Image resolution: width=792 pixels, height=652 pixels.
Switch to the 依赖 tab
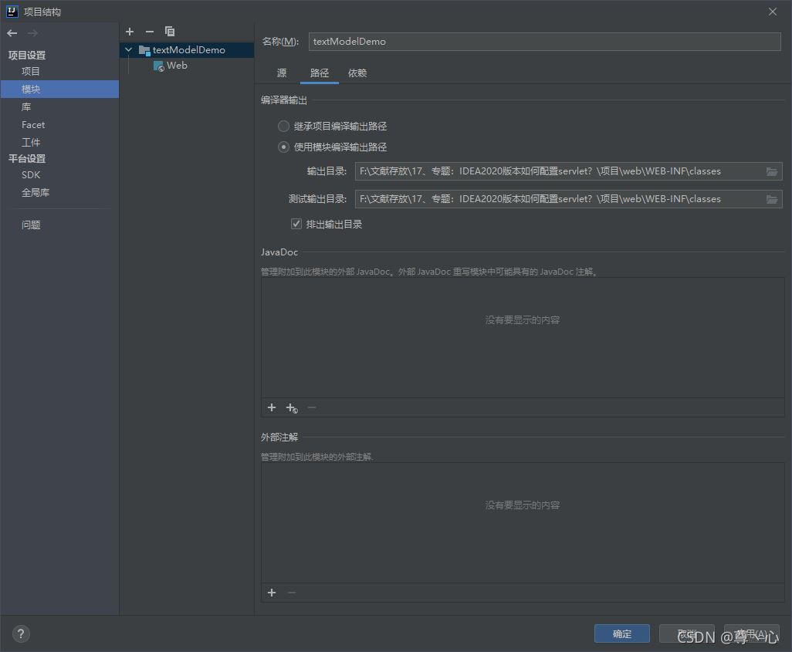357,73
